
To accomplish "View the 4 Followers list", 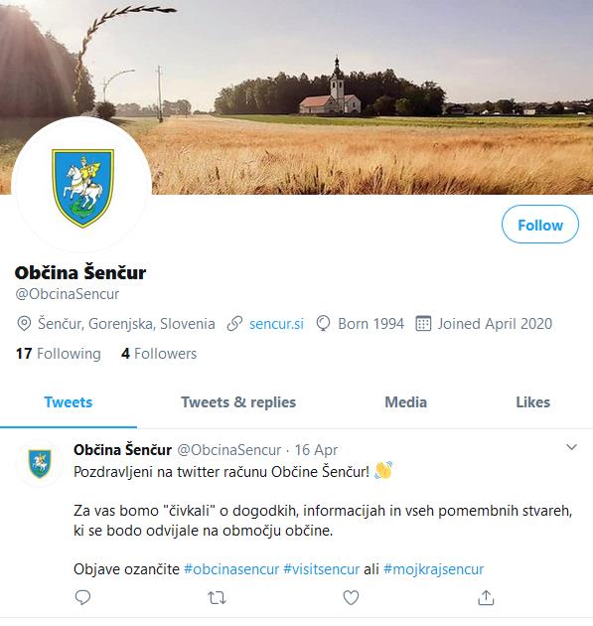I will coord(159,354).
